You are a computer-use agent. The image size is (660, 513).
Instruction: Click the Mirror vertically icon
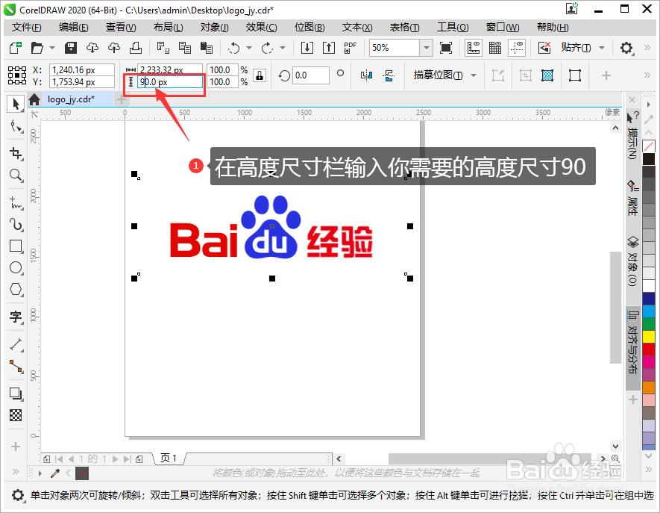click(x=389, y=75)
